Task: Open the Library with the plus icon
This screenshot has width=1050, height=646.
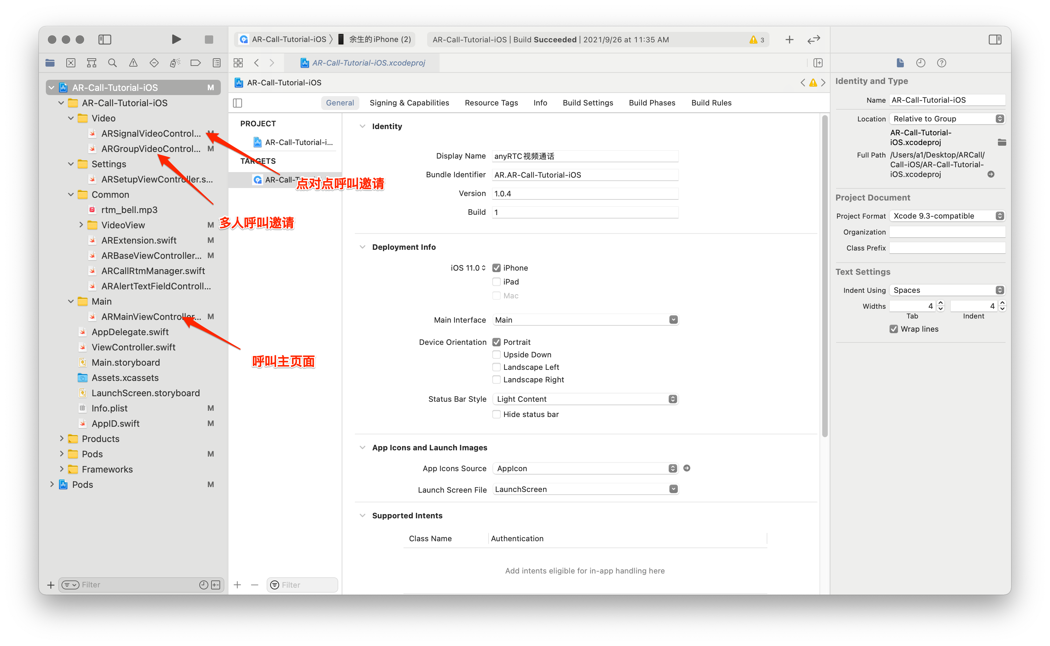Action: (x=789, y=39)
